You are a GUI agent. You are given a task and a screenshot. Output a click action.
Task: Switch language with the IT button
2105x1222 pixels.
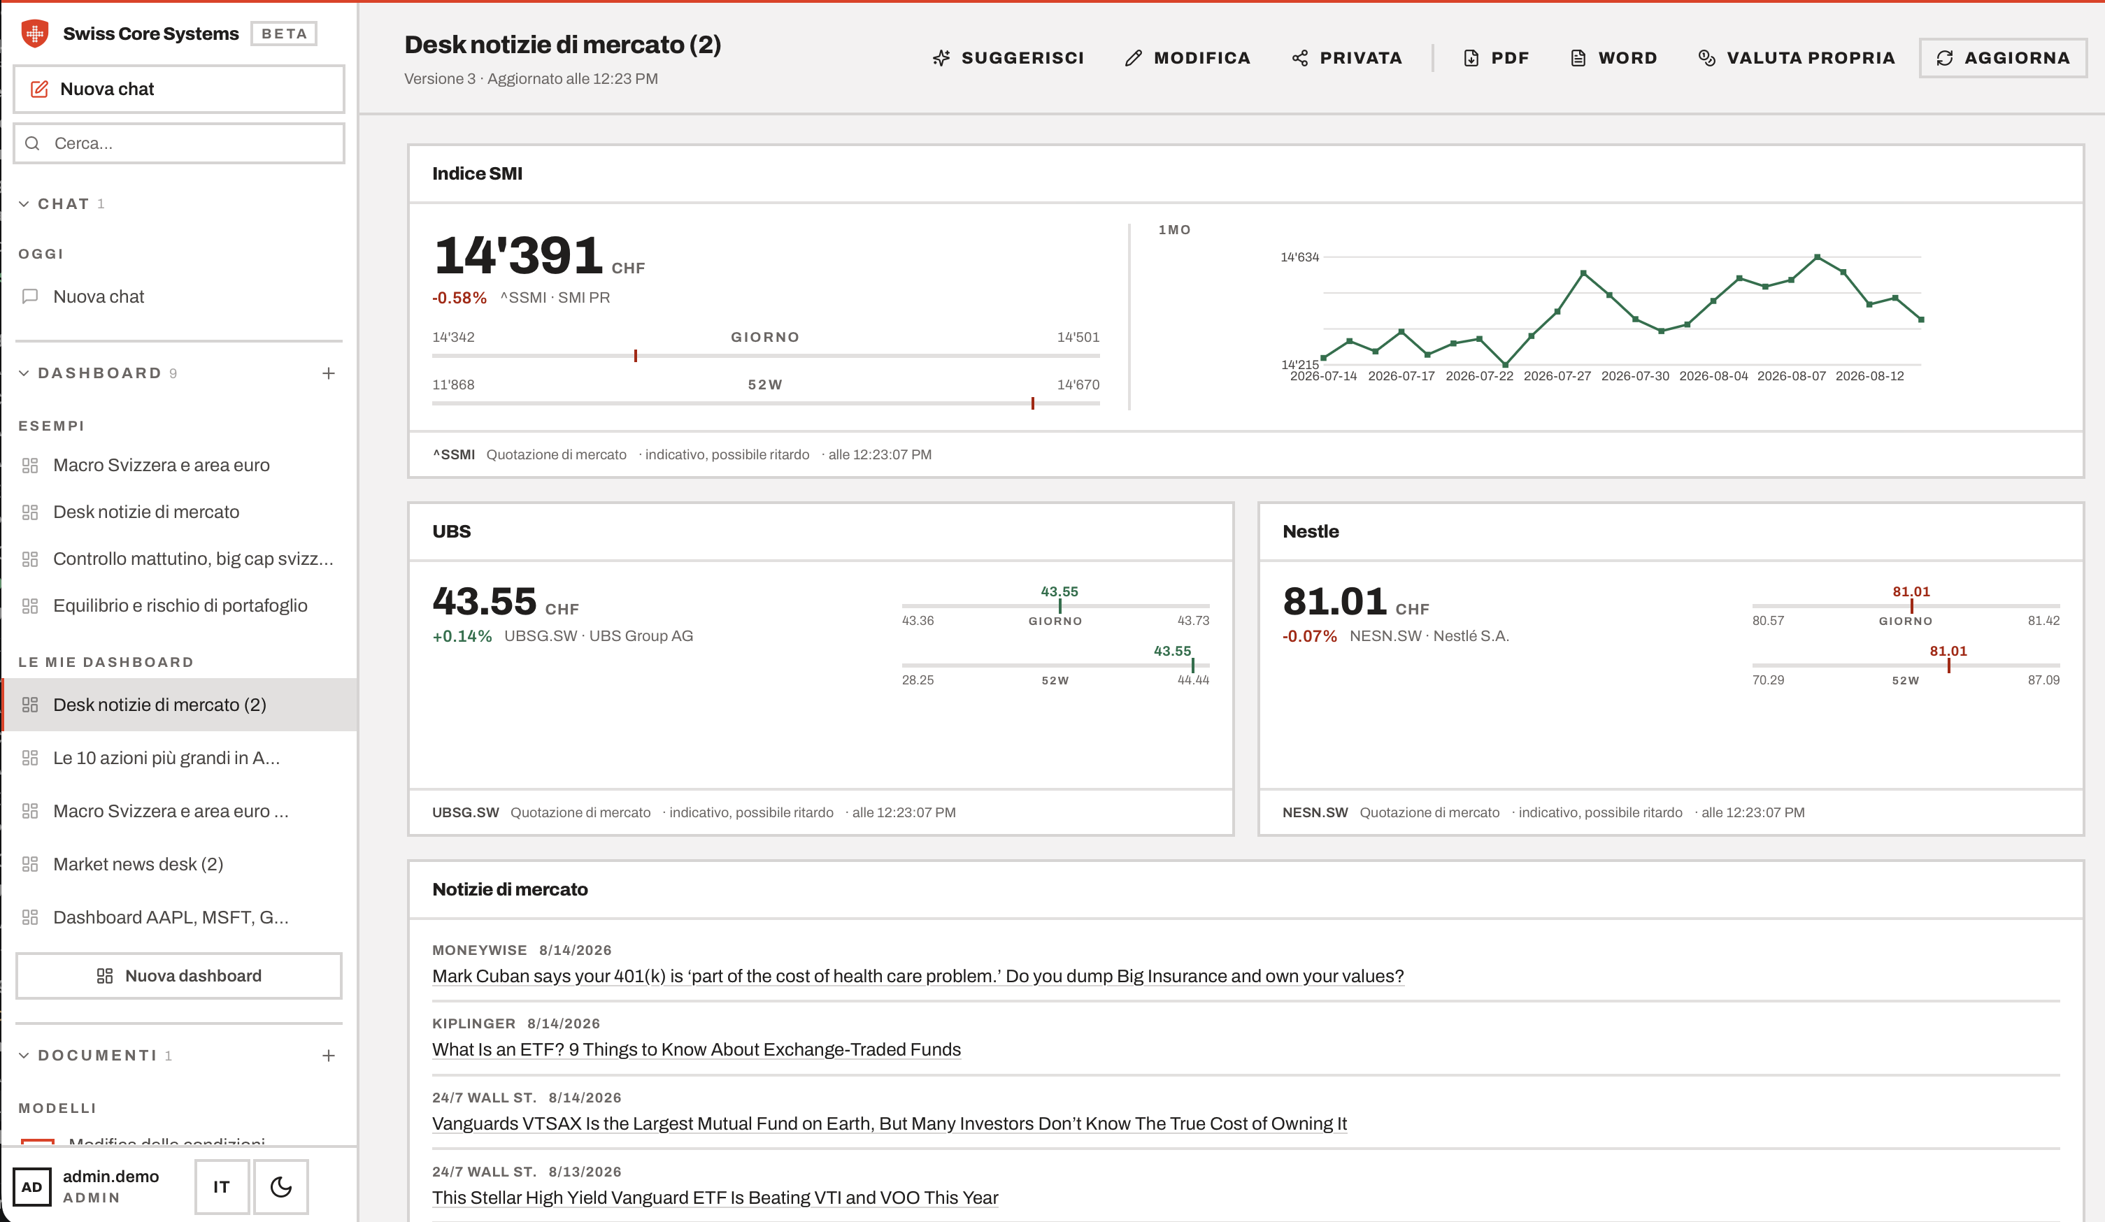(x=222, y=1187)
